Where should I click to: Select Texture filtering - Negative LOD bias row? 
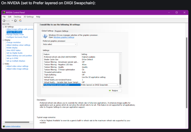pos(81,64)
